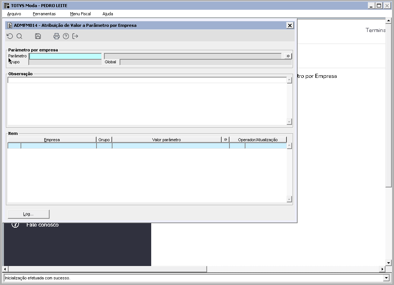Click the Empresa column header
Screen dimensions: 394x285
(x=52, y=140)
